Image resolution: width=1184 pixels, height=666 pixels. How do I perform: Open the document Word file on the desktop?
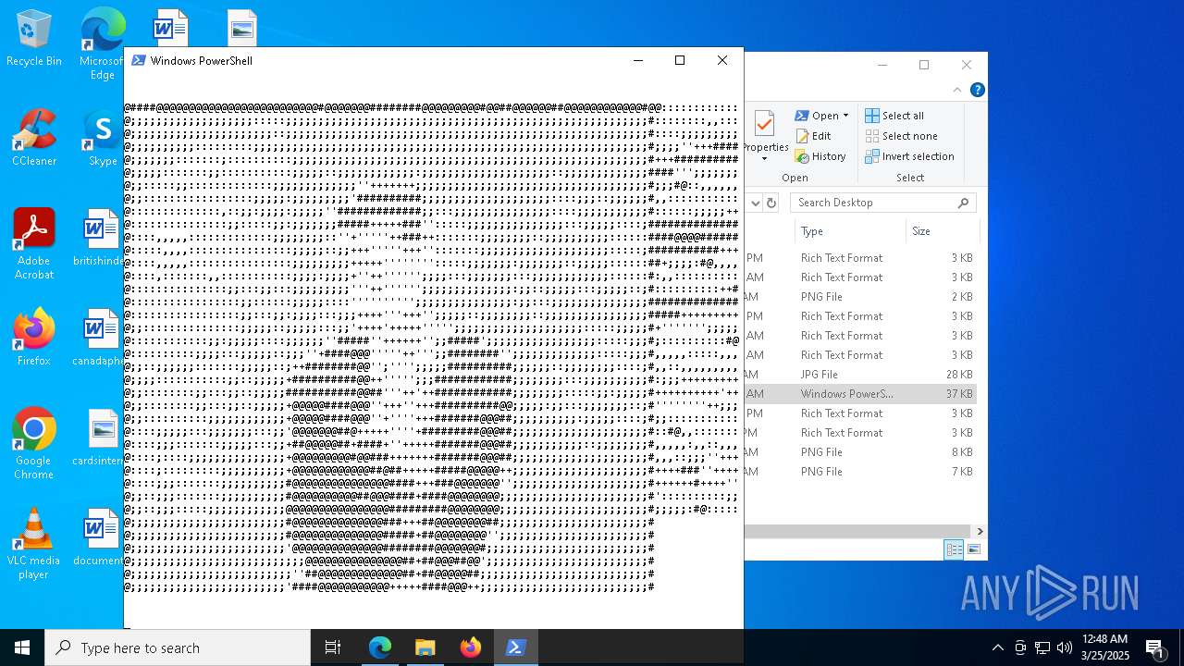(99, 538)
